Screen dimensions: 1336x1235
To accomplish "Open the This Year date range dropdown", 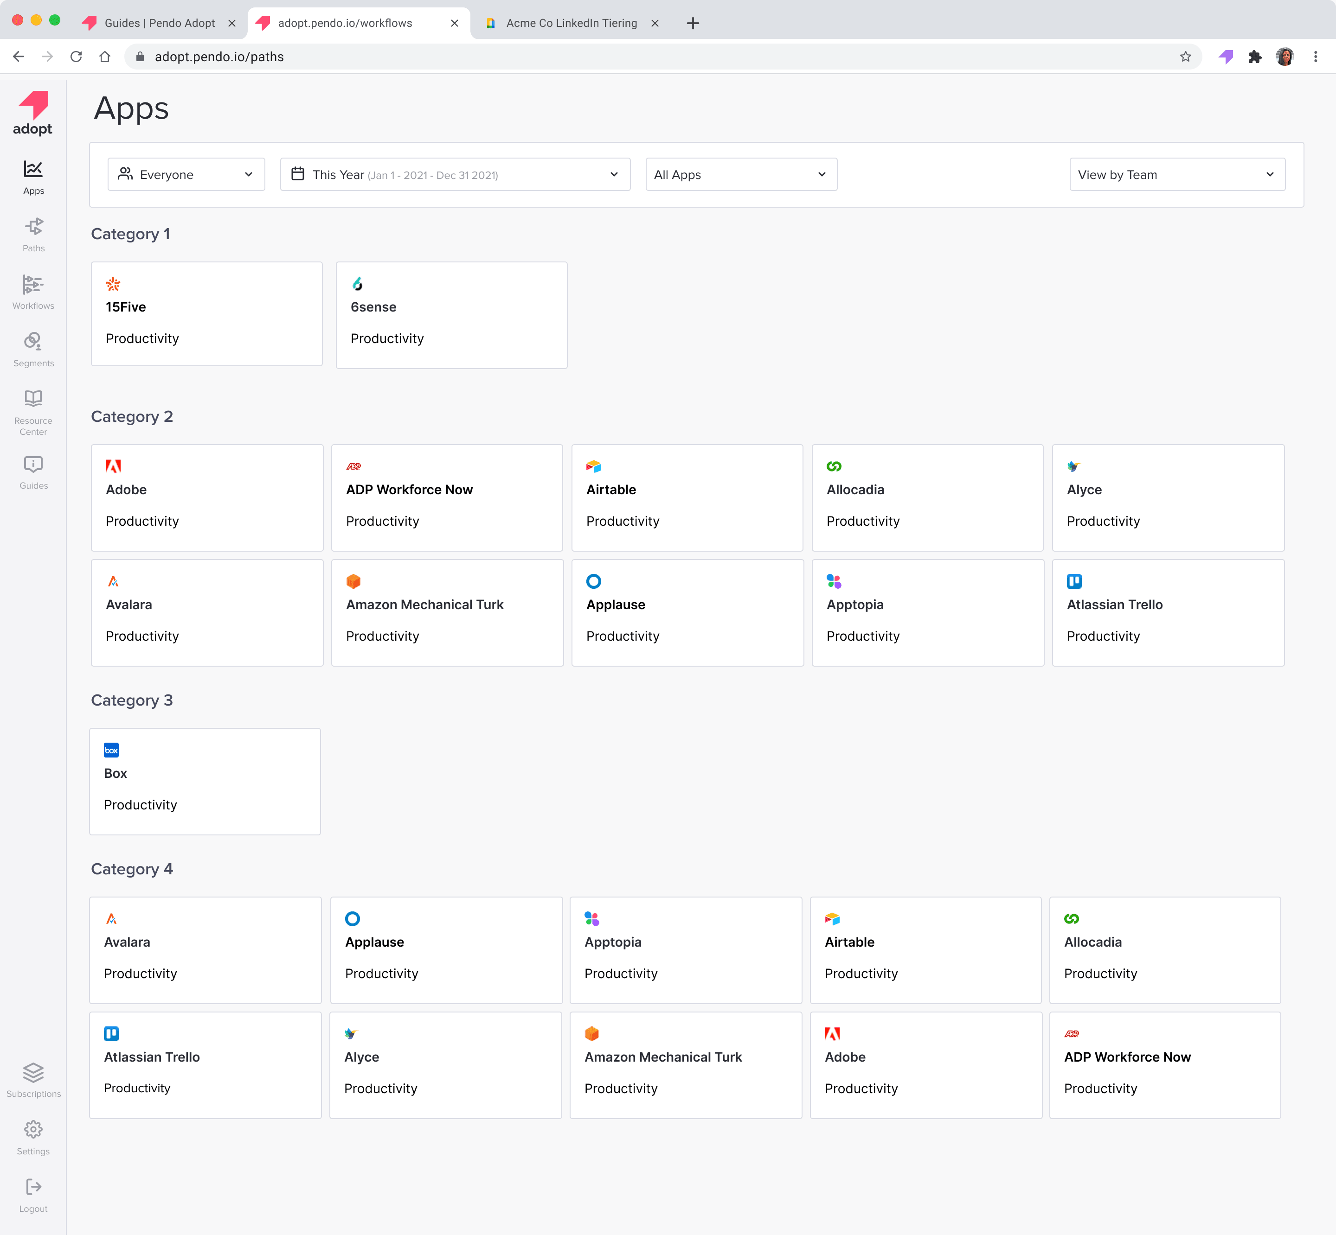I will (x=456, y=174).
